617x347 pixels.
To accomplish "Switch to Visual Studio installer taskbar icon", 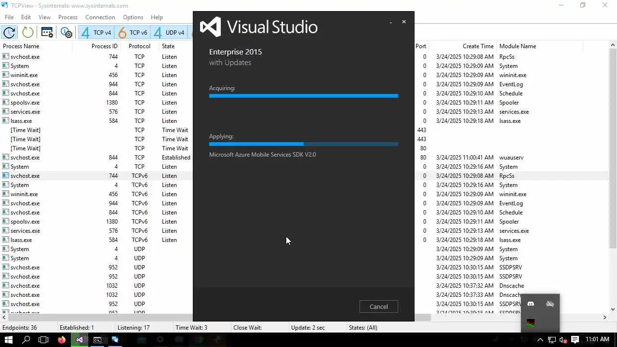I will [x=79, y=340].
